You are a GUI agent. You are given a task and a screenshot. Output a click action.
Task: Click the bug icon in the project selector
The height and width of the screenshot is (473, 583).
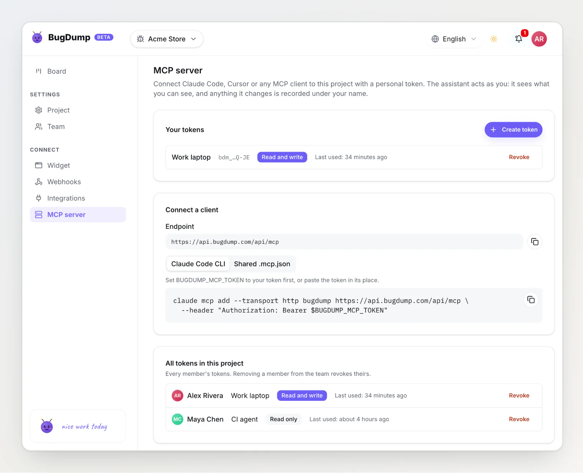(x=140, y=39)
